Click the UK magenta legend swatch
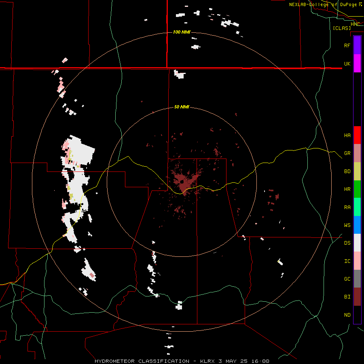The image size is (364, 364). (x=357, y=63)
